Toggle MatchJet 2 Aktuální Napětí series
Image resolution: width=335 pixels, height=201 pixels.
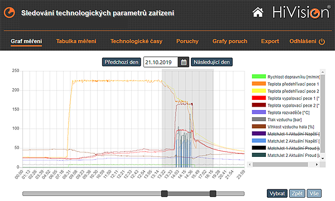[x=285, y=141]
